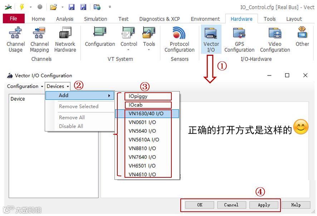Choose VN1630/40 I/O device
Image resolution: width=317 pixels, height=216 pixels.
147,114
